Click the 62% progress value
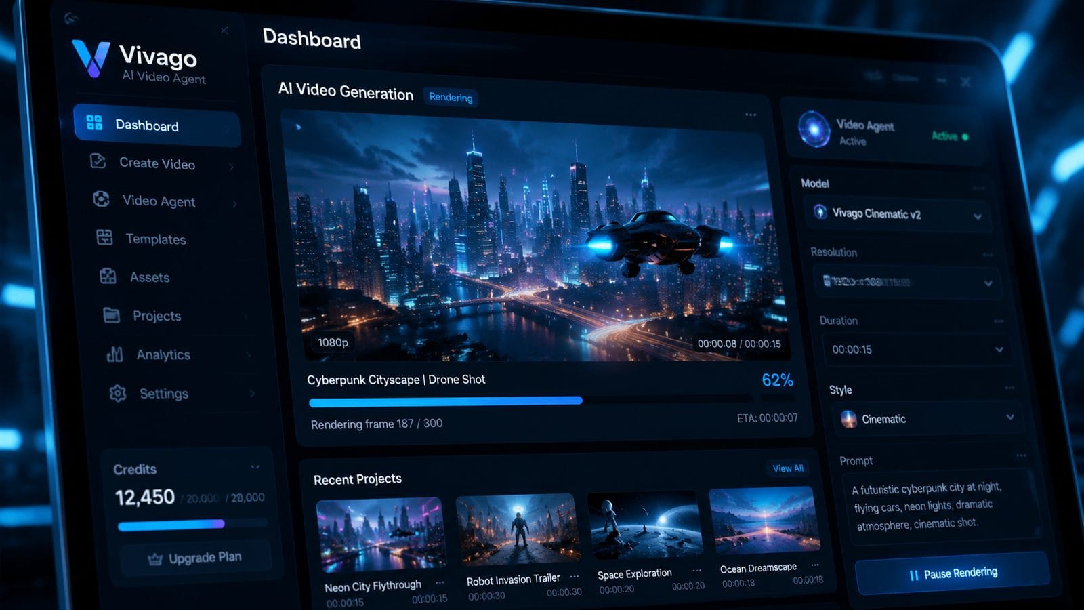1084x610 pixels. [x=777, y=380]
